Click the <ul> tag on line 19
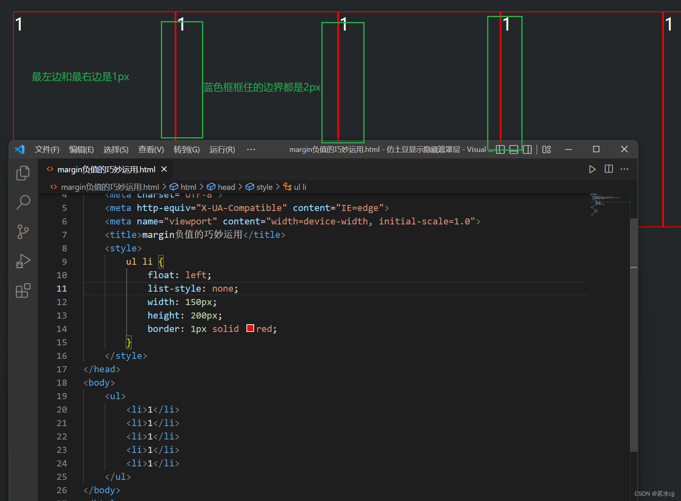681x501 pixels. pyautogui.click(x=115, y=396)
